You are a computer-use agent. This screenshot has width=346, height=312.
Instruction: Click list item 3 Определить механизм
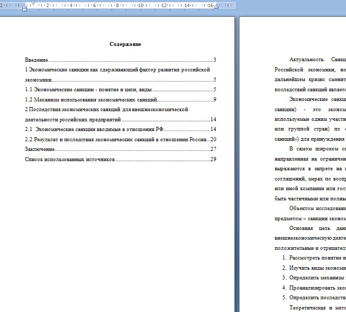pos(317,278)
